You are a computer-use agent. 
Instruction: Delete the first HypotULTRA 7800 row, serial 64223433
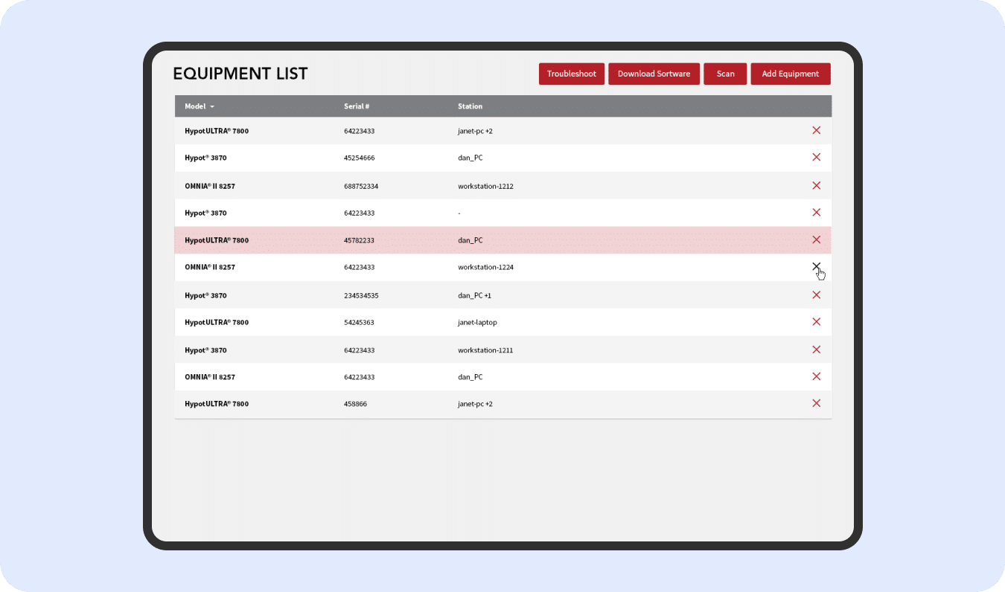click(816, 130)
